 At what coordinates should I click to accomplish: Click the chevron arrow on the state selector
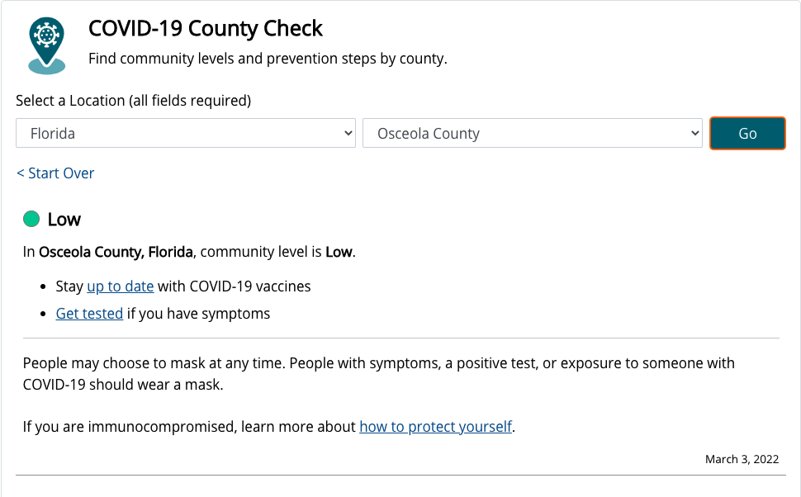coord(348,134)
